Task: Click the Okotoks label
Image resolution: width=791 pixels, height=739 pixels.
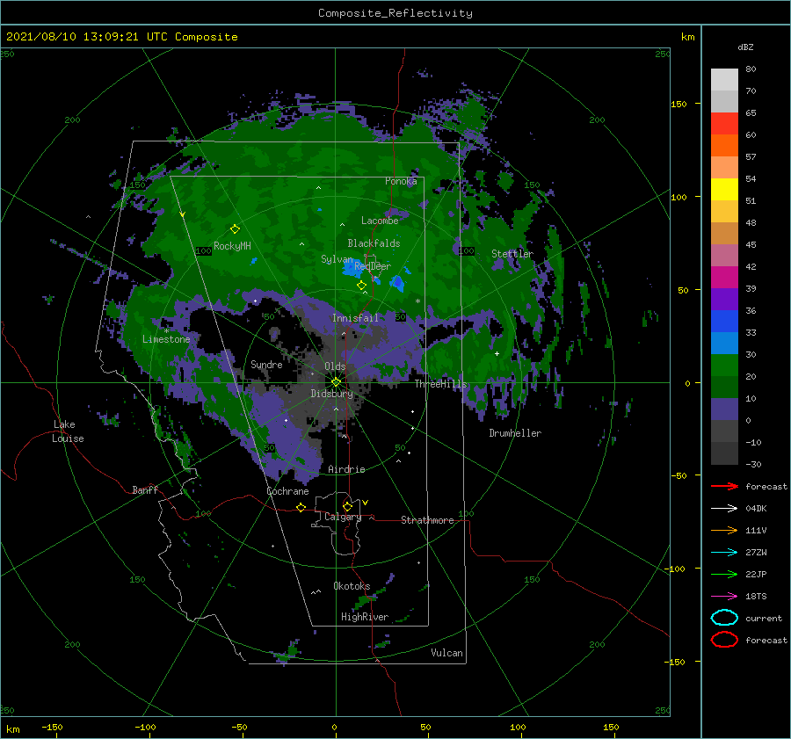Action: [352, 586]
